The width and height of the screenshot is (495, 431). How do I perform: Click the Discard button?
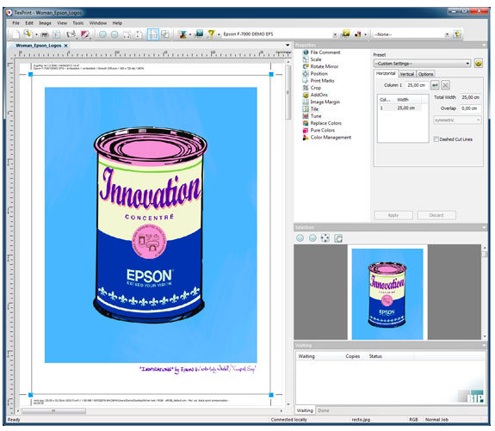[436, 215]
